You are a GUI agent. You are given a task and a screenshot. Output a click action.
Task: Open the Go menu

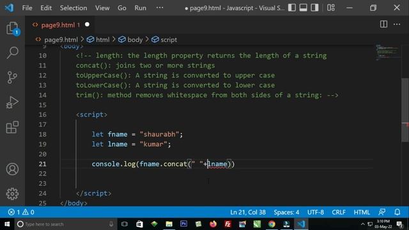pos(122,8)
